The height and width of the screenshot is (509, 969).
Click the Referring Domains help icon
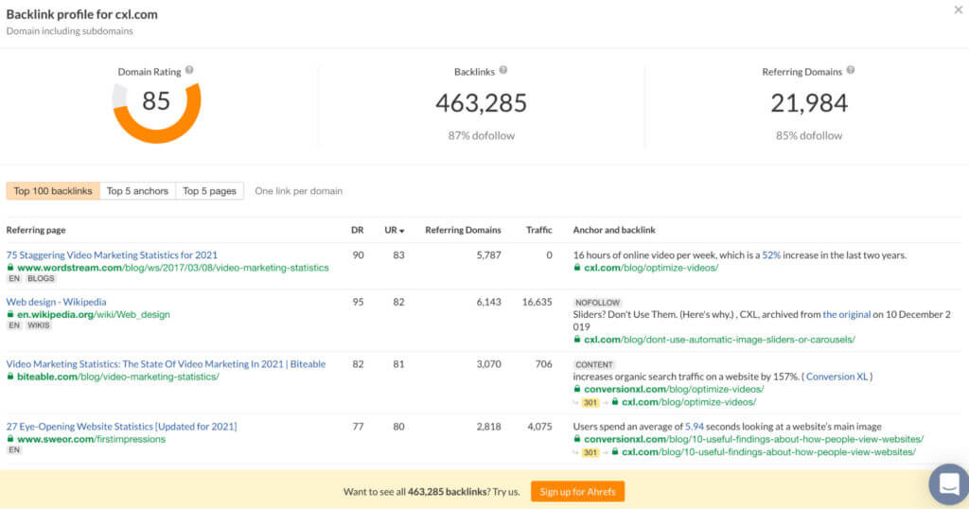851,70
